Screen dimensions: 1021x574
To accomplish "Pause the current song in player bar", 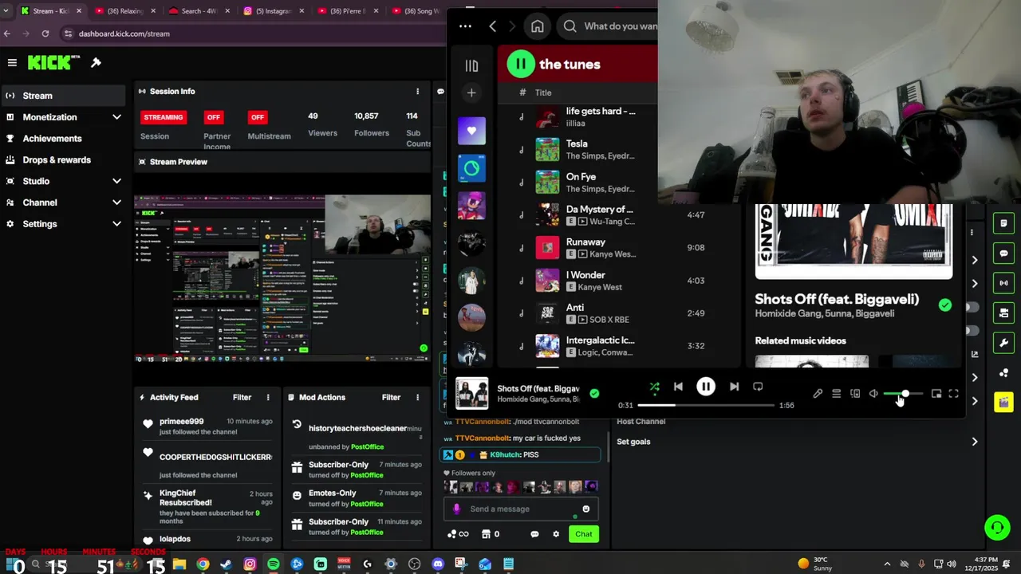I will tap(706, 387).
